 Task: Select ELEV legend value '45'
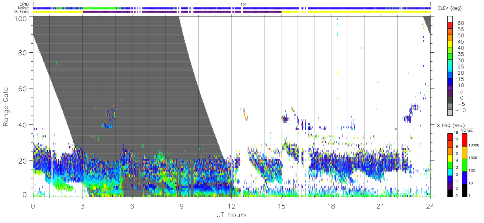pyautogui.click(x=460, y=42)
